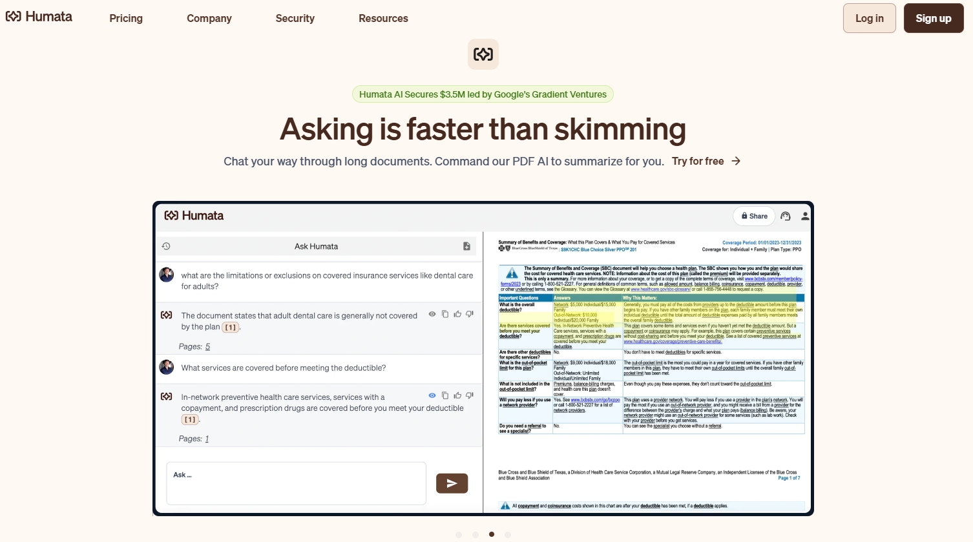This screenshot has width=973, height=542.
Task: Click the Ask Humata header title
Action: click(316, 246)
